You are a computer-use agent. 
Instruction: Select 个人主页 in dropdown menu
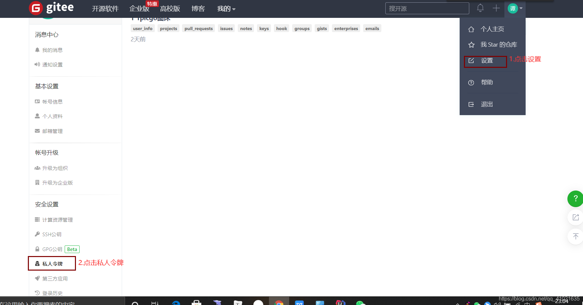[492, 29]
